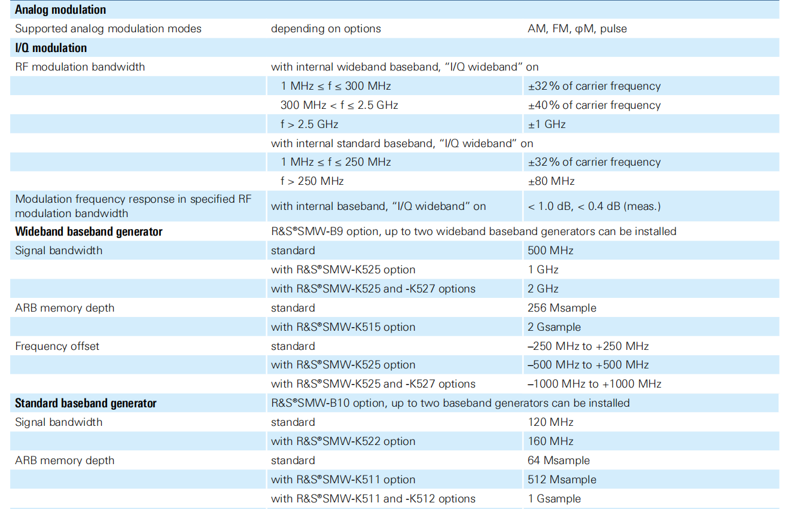Click the I/Q modulation section heading
The image size is (791, 509).
point(51,48)
